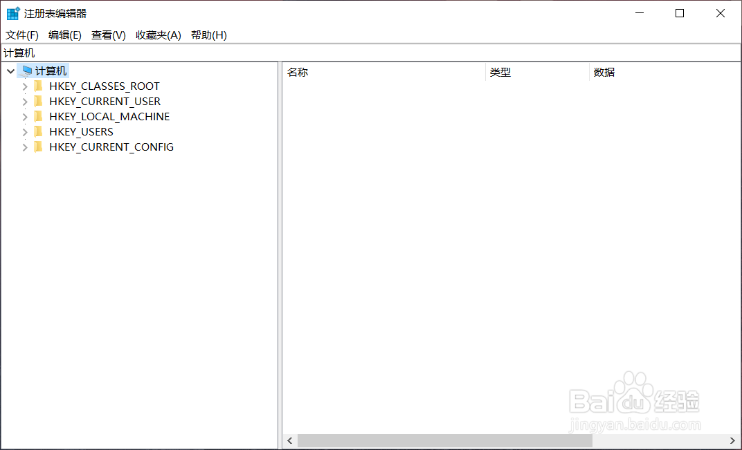Expand the HKEY_CLASSES_ROOT key
This screenshot has width=742, height=450.
pos(25,86)
